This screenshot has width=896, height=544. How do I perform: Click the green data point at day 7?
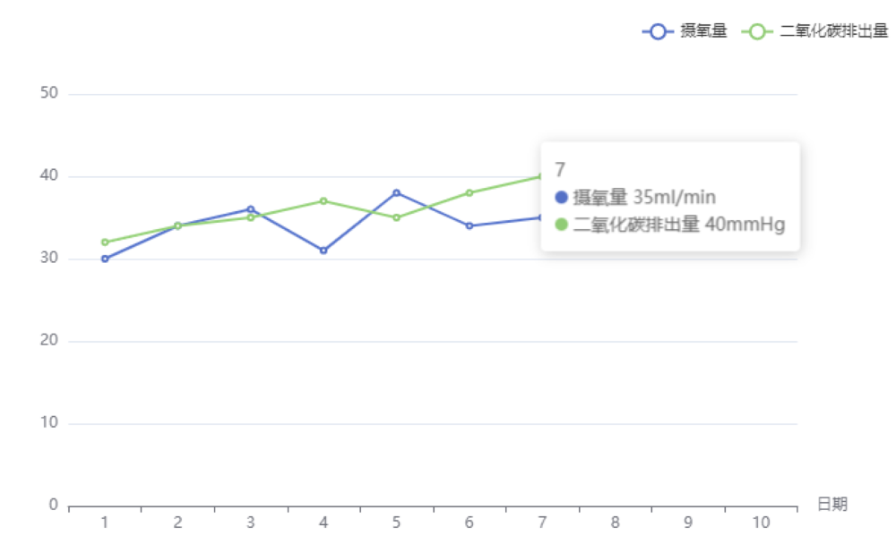click(541, 176)
